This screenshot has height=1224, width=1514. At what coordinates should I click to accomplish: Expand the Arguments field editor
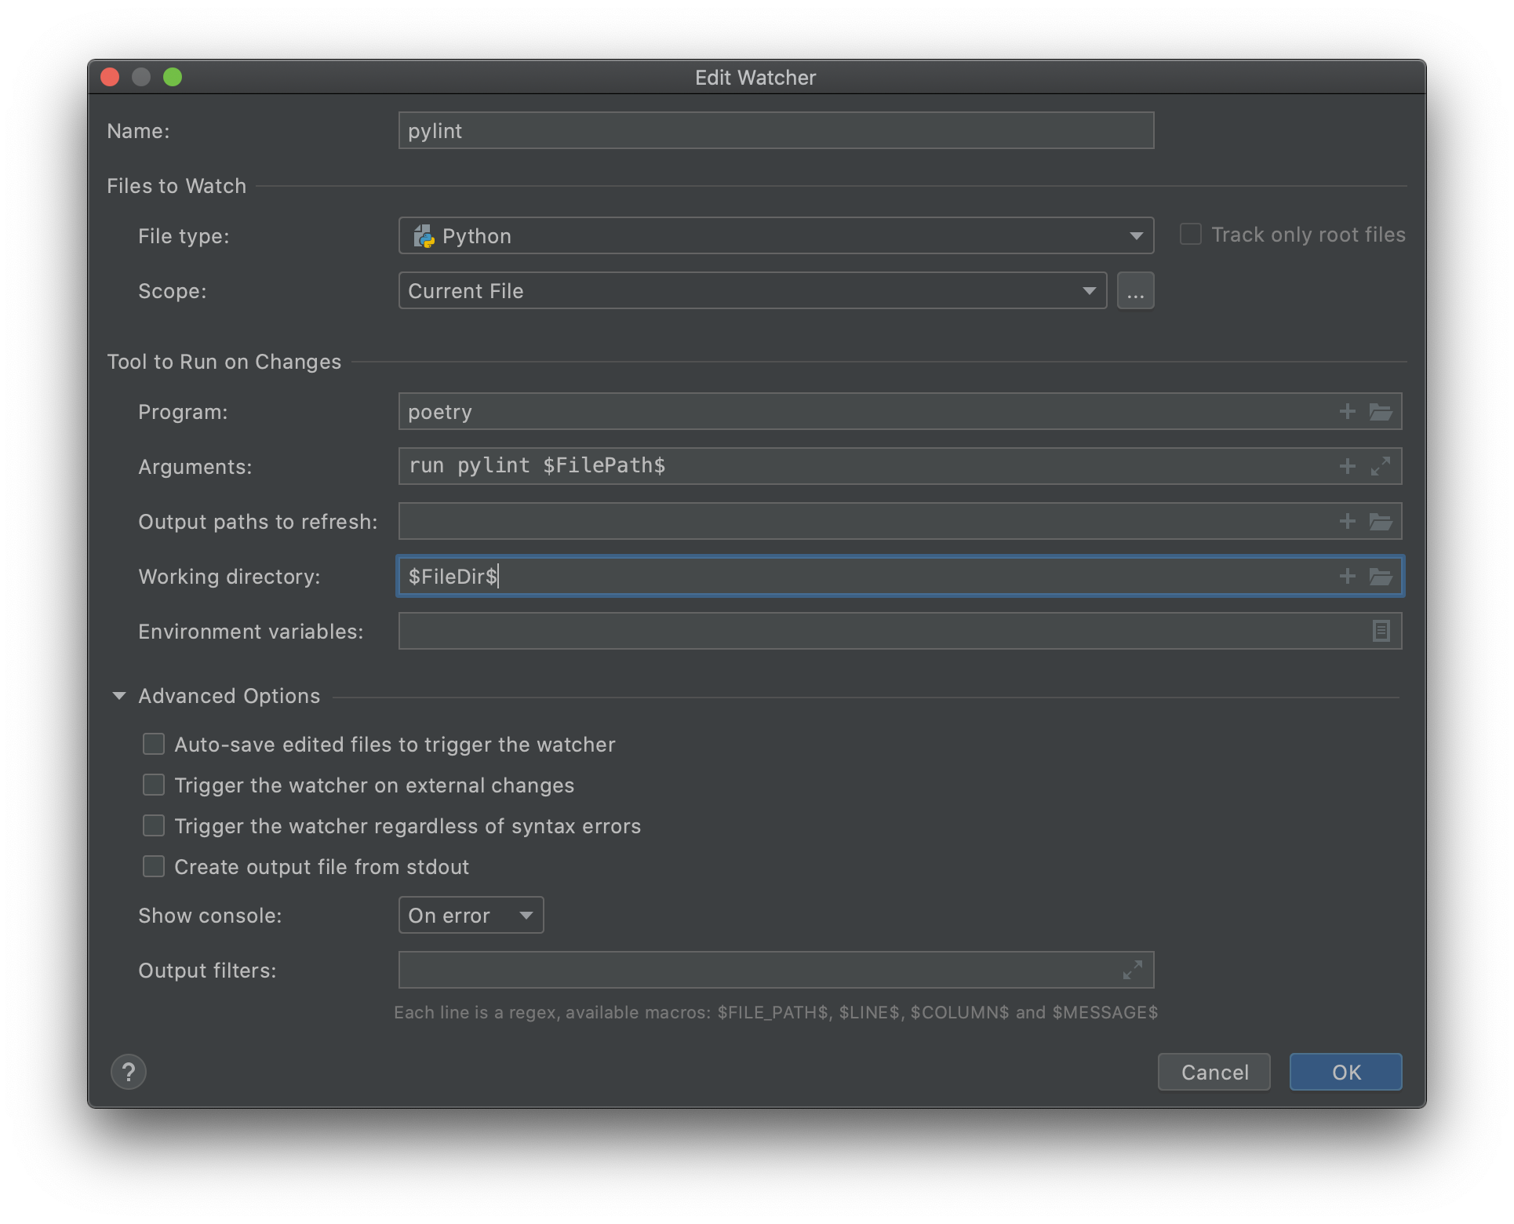[1380, 466]
